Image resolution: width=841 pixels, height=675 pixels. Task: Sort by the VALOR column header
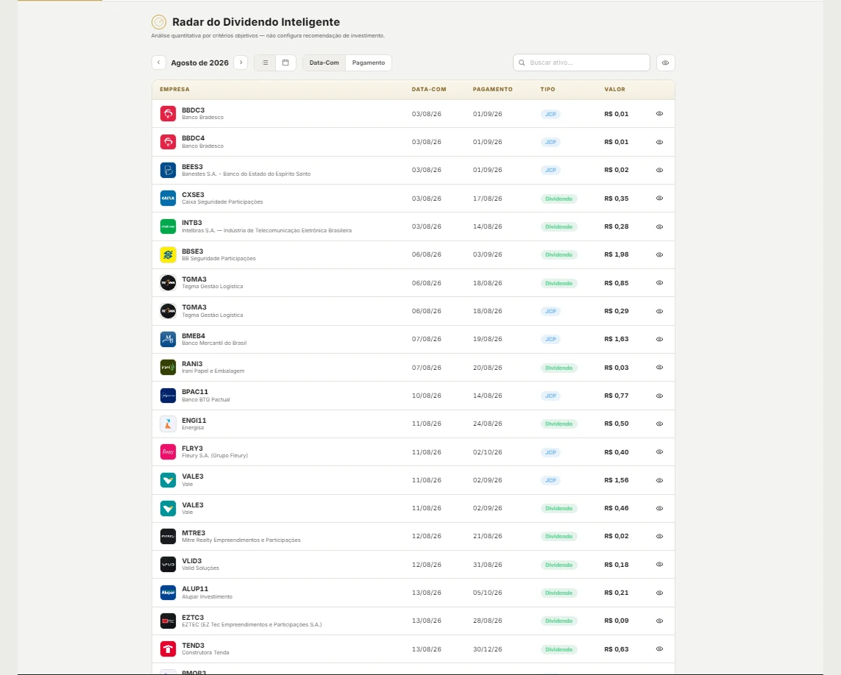pyautogui.click(x=614, y=90)
